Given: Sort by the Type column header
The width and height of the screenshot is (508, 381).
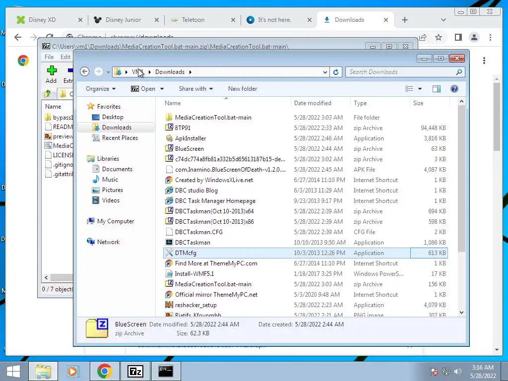Looking at the screenshot, I should pos(360,103).
